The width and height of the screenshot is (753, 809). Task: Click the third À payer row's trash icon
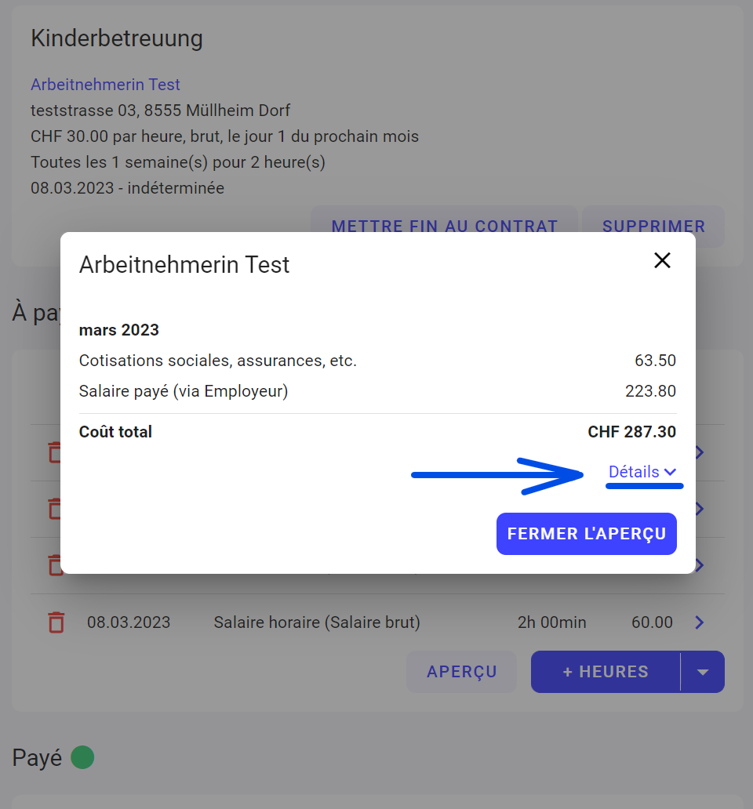(x=54, y=565)
